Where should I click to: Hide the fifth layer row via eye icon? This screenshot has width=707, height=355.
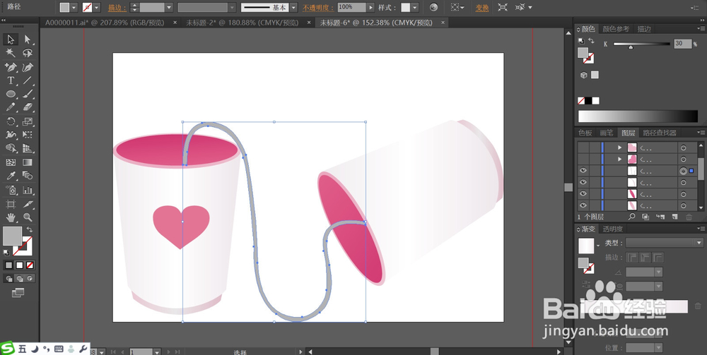[x=583, y=194]
